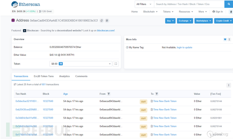Click the Etherscan logo
Image resolution: width=233 pixels, height=139 pixels.
tap(26, 4)
